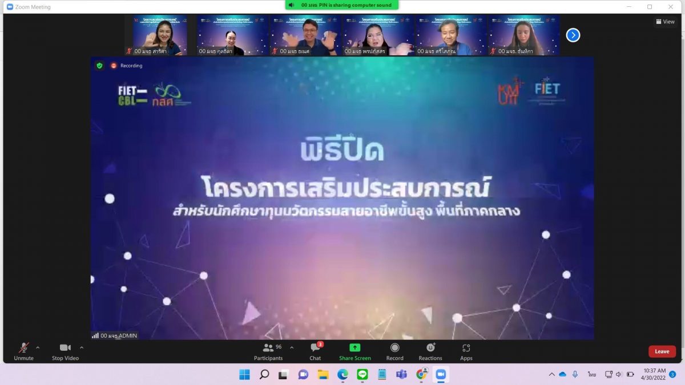Stop the video camera

pyautogui.click(x=65, y=351)
